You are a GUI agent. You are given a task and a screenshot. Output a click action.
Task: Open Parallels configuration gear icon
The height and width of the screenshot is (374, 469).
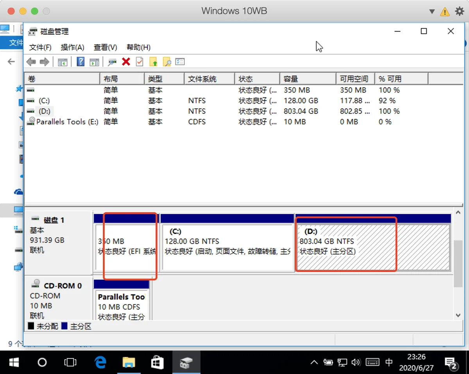pyautogui.click(x=460, y=11)
